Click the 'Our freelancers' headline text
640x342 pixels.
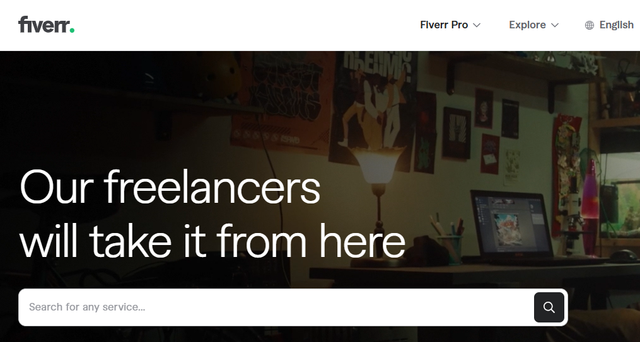(170, 188)
